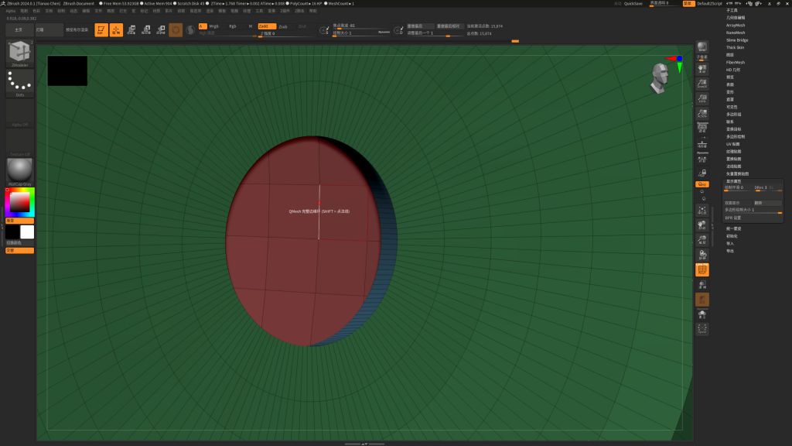This screenshot has height=446, width=792.
Task: Toggle 双面显示 double-sided display
Action: (x=738, y=203)
